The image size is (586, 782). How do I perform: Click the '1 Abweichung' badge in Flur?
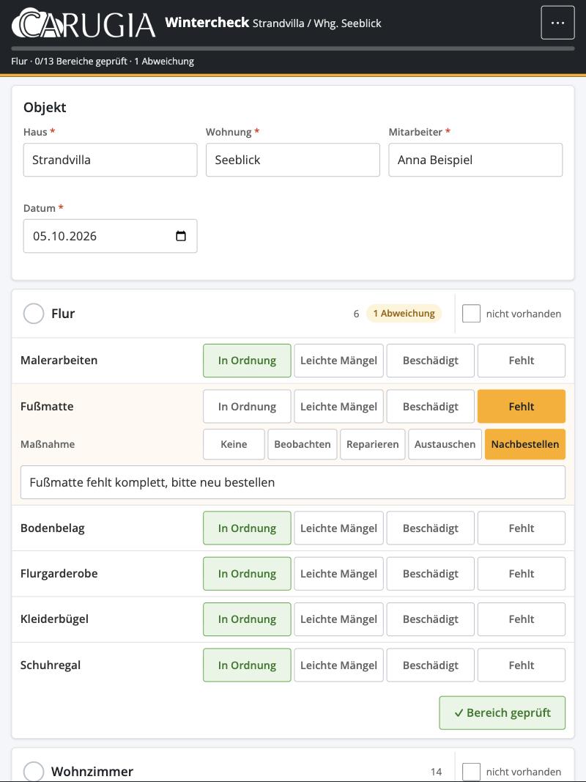point(404,314)
